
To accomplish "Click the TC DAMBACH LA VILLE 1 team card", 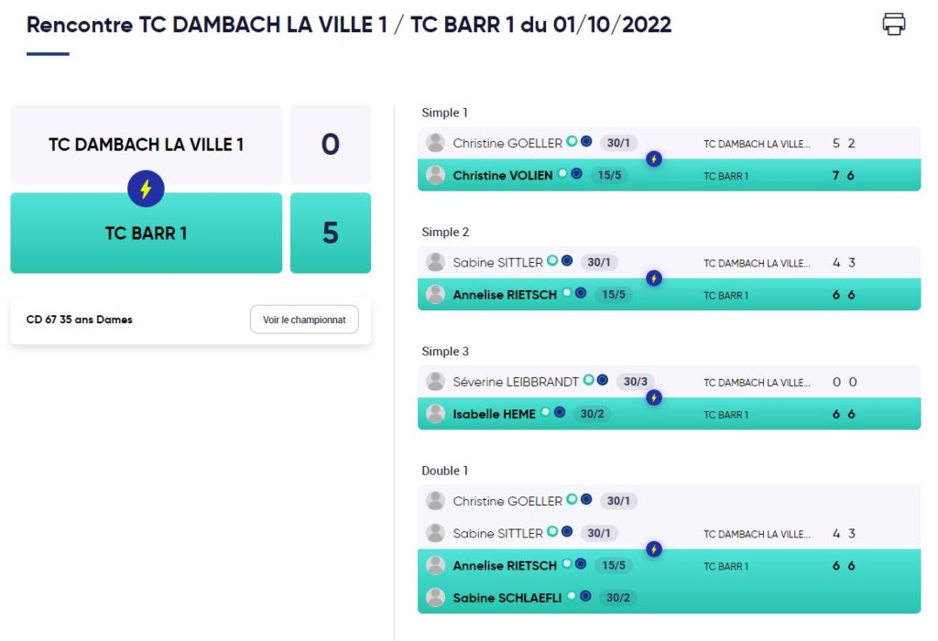I will [146, 144].
